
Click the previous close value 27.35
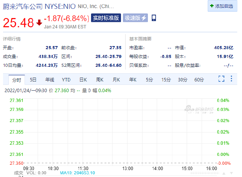tap(116, 48)
